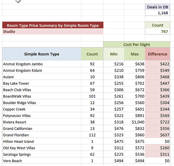
Task: Select Boulder Ridge Villas difference $304
Action: (x=157, y=103)
